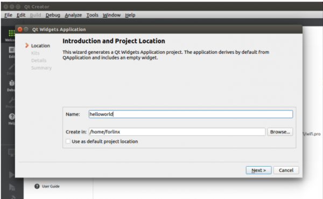Click the Next button

click(x=258, y=170)
